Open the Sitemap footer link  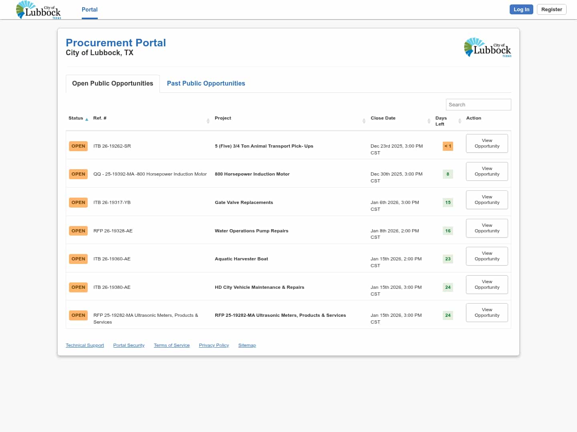click(x=247, y=345)
